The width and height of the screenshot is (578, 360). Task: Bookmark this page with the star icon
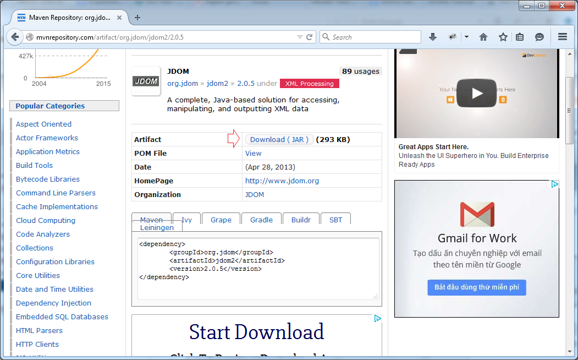(503, 37)
